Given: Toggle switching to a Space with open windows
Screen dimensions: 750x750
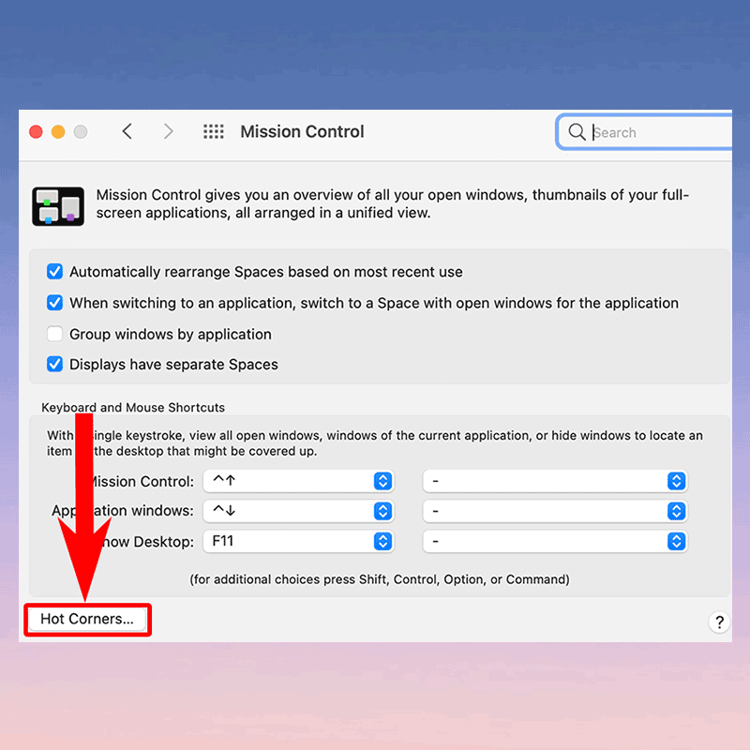Looking at the screenshot, I should click(54, 302).
